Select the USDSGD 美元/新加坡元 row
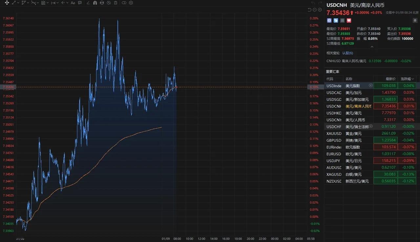420x242 pixels. [370, 99]
